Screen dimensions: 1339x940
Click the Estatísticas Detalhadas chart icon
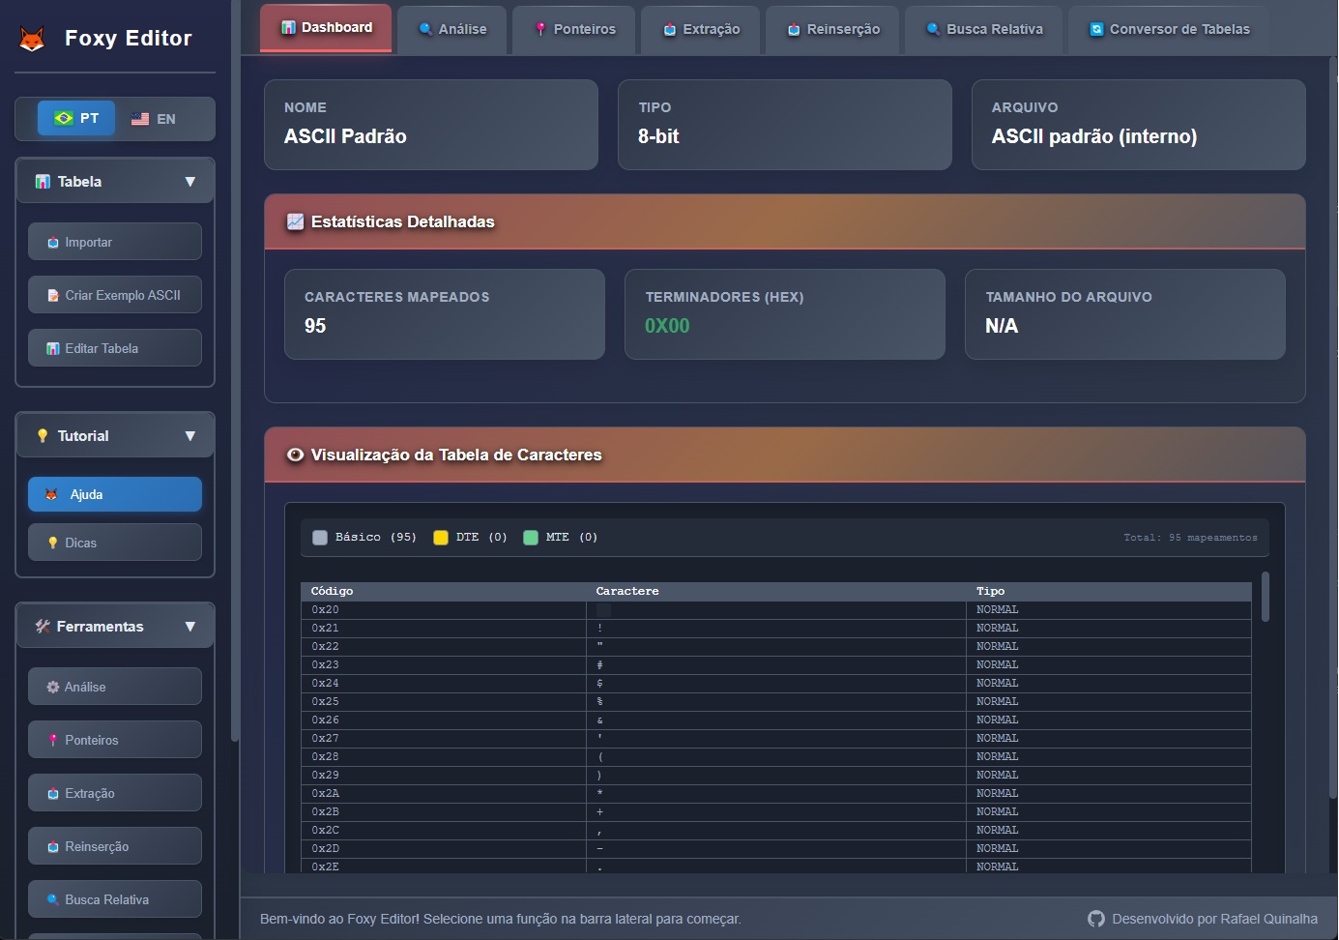[x=295, y=221]
